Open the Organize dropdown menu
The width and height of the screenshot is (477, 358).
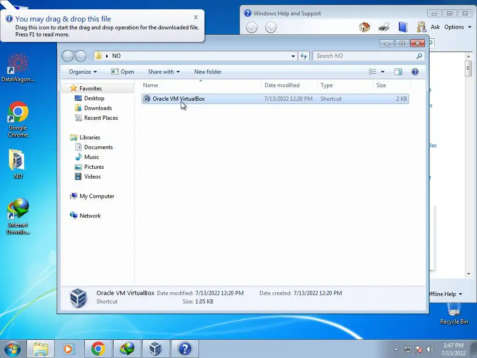click(x=83, y=72)
